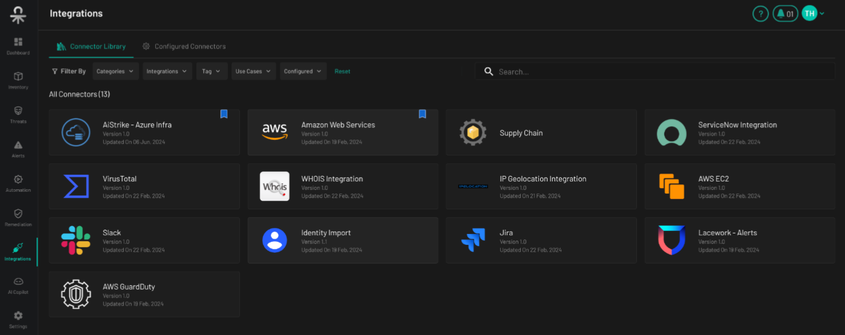Click the Jira logo
The height and width of the screenshot is (335, 845).
click(473, 240)
